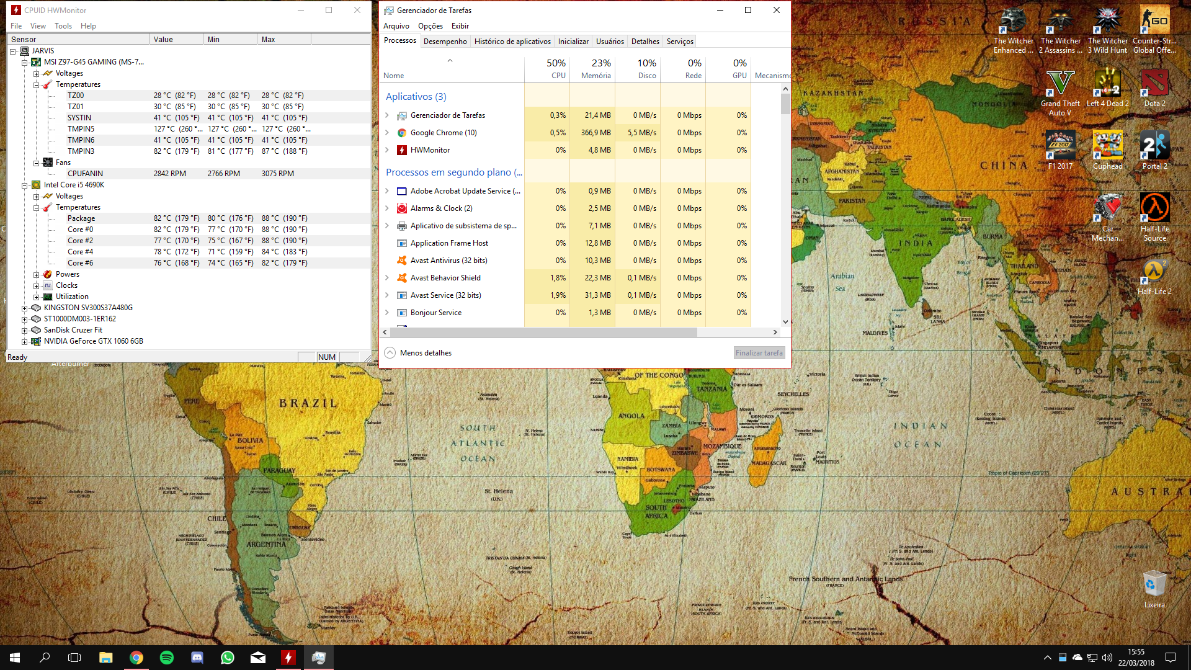Screen dimensions: 1191x670
Task: Expand NVIDIA GeForce GTX 1060 node
Action: pyautogui.click(x=24, y=341)
